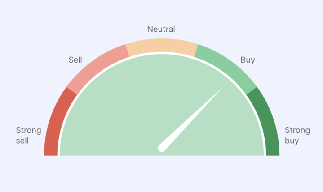Click the white gauge needle's middle
The image size is (323, 192).
[x=190, y=119]
